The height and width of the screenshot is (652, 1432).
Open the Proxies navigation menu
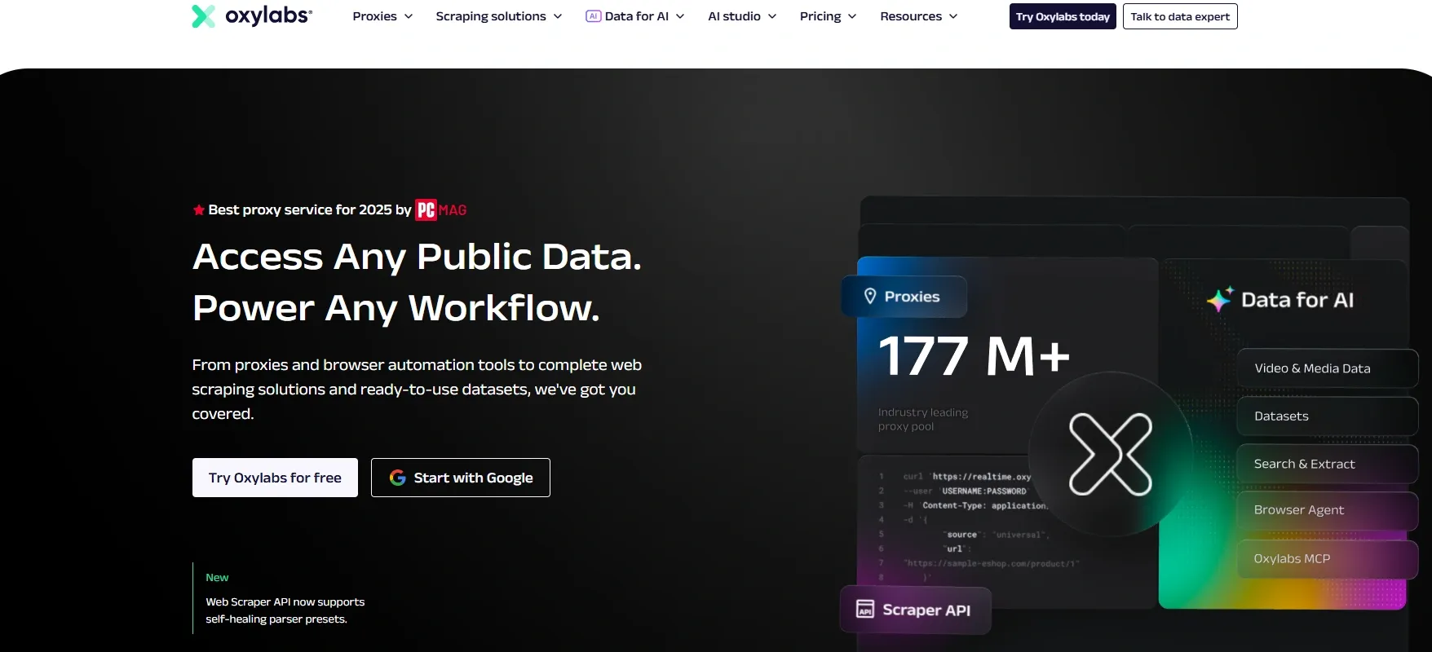pyautogui.click(x=382, y=16)
